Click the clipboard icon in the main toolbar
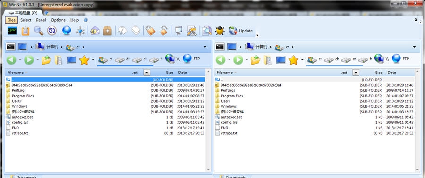The height and width of the screenshot is (178, 425). coord(25,31)
